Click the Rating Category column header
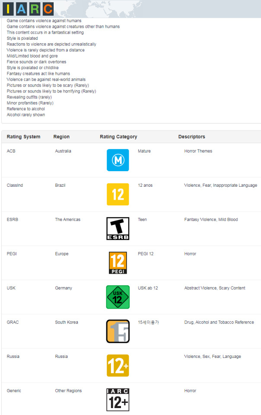This screenshot has height=415, width=261. tap(118, 137)
